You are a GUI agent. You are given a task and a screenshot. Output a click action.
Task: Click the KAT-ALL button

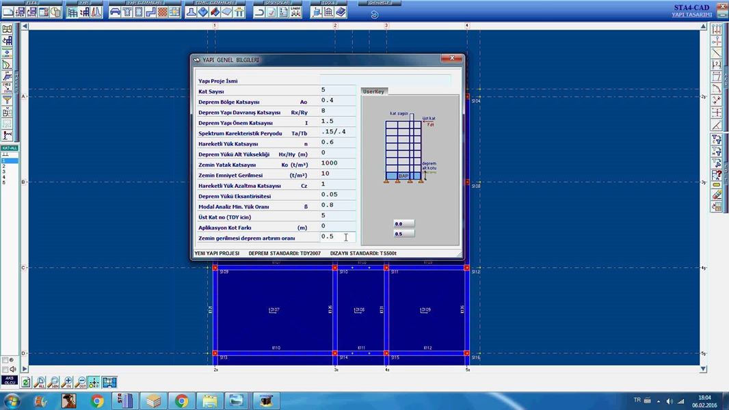10,148
